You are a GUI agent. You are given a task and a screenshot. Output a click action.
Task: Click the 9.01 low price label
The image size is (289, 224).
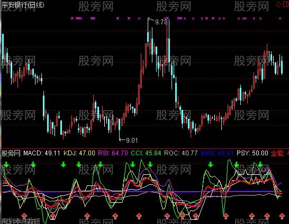tap(132, 141)
